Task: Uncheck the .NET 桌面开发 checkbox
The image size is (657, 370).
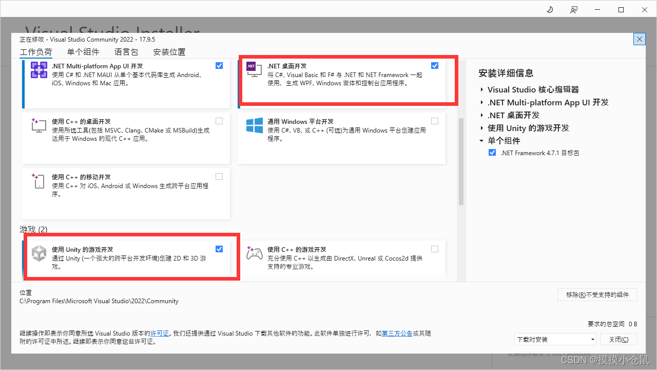Action: [435, 65]
